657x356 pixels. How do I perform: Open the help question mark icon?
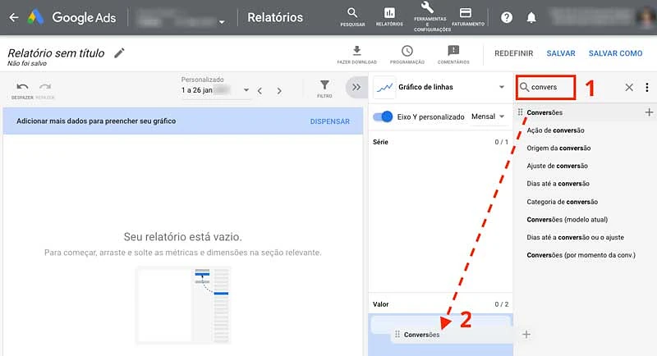(x=507, y=17)
